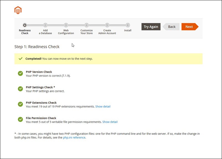Click the Step 1: Readiness Check title
The width and height of the screenshot is (222, 159).
tap(37, 47)
